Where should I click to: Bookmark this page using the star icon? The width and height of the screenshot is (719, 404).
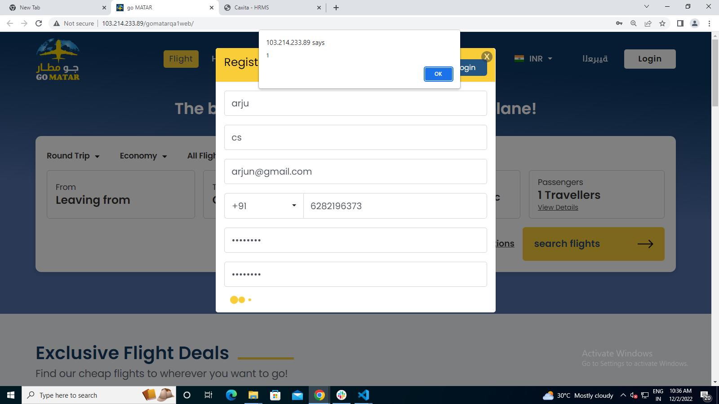[662, 23]
